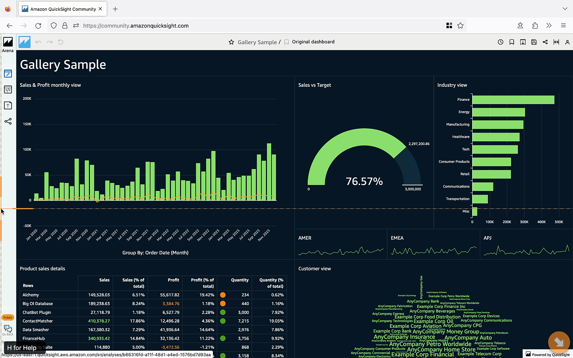573x358 pixels.
Task: Click the Arena logo in the sidebar
Action: point(8,42)
